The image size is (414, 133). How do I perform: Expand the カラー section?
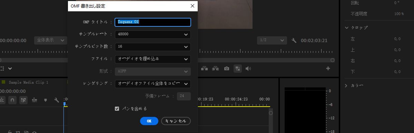point(346,85)
